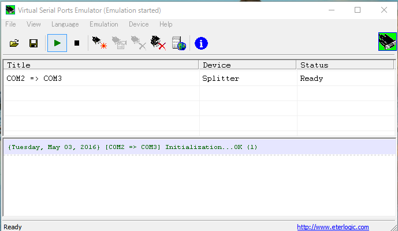This screenshot has width=398, height=231.
Task: Close the Virtual Serial Ports Emulator window
Action: point(384,10)
